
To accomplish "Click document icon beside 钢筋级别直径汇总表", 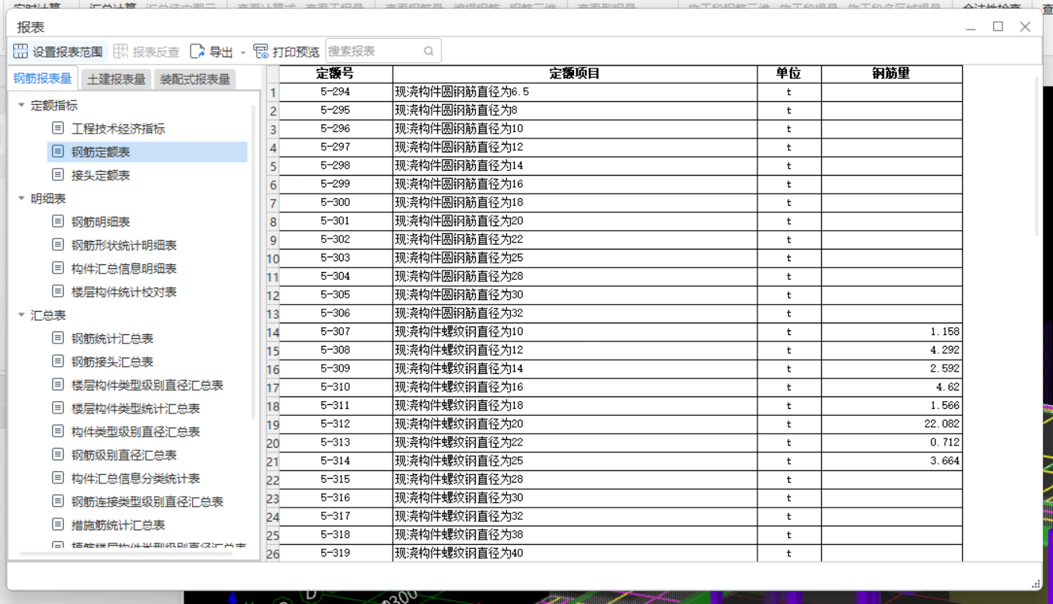I will pos(58,455).
